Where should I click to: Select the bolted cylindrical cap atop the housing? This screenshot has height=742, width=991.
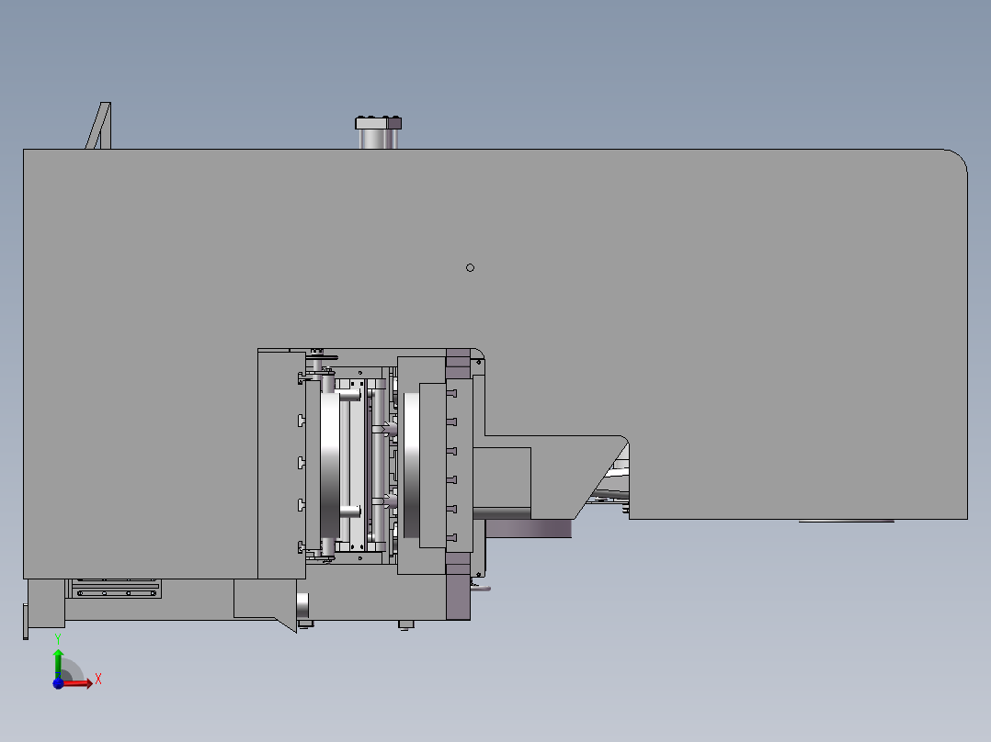click(x=378, y=132)
